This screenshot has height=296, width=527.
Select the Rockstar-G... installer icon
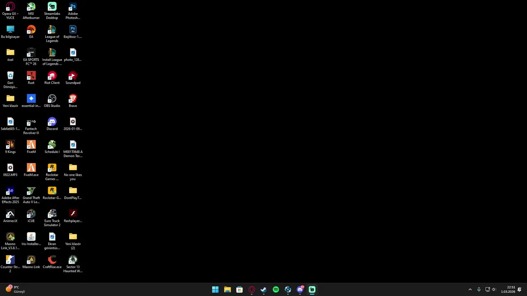click(52, 193)
